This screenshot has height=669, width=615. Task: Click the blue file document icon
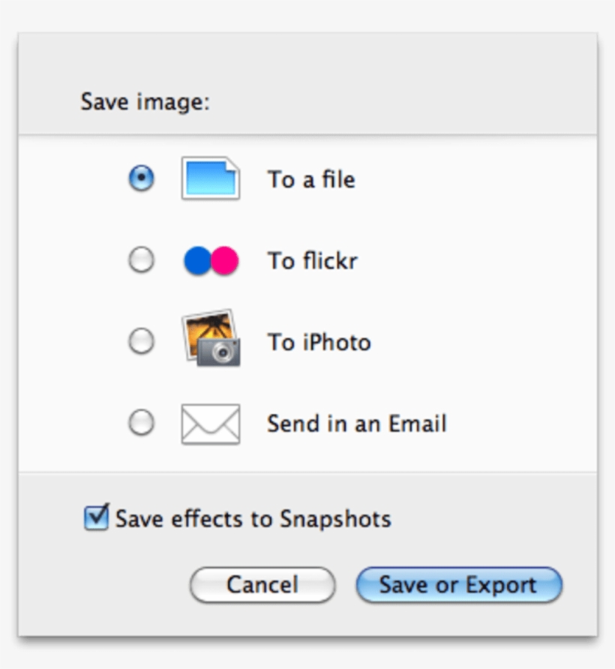pos(211,178)
